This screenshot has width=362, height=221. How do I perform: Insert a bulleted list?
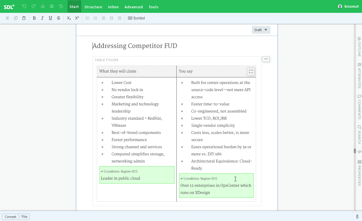click(87, 18)
